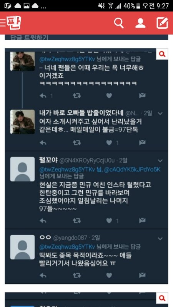Open the search magnifier in red header
The height and width of the screenshot is (307, 173).
point(119,23)
